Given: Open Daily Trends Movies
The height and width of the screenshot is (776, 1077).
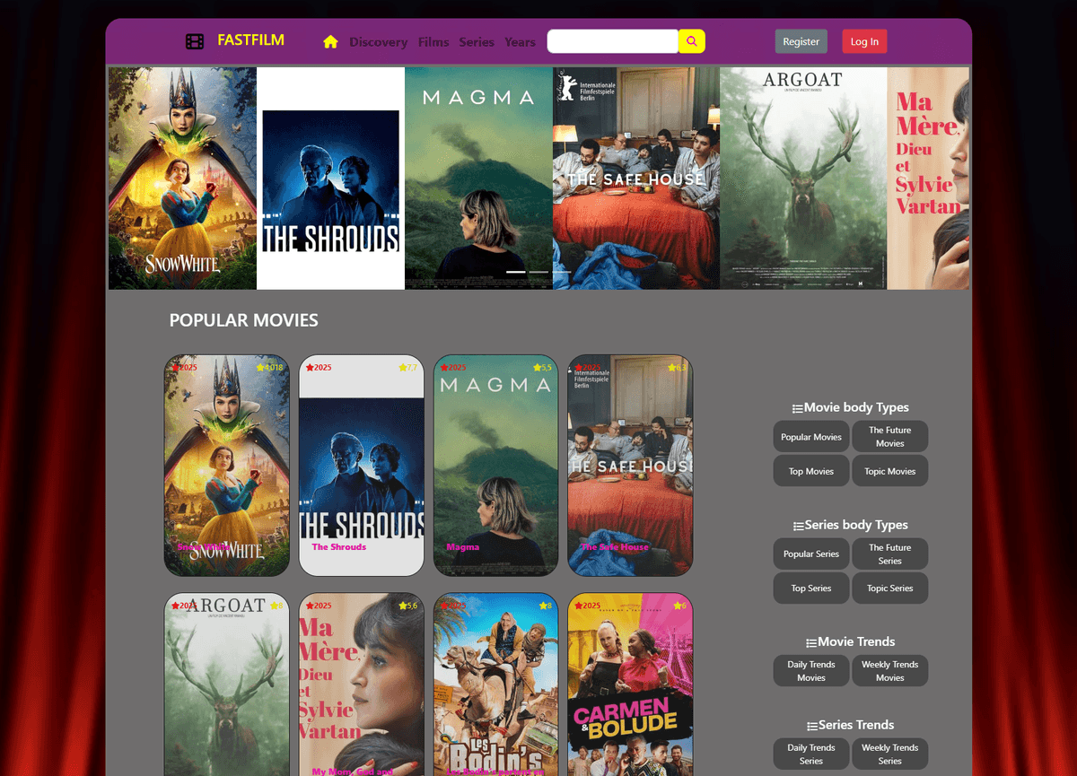Looking at the screenshot, I should [x=811, y=671].
